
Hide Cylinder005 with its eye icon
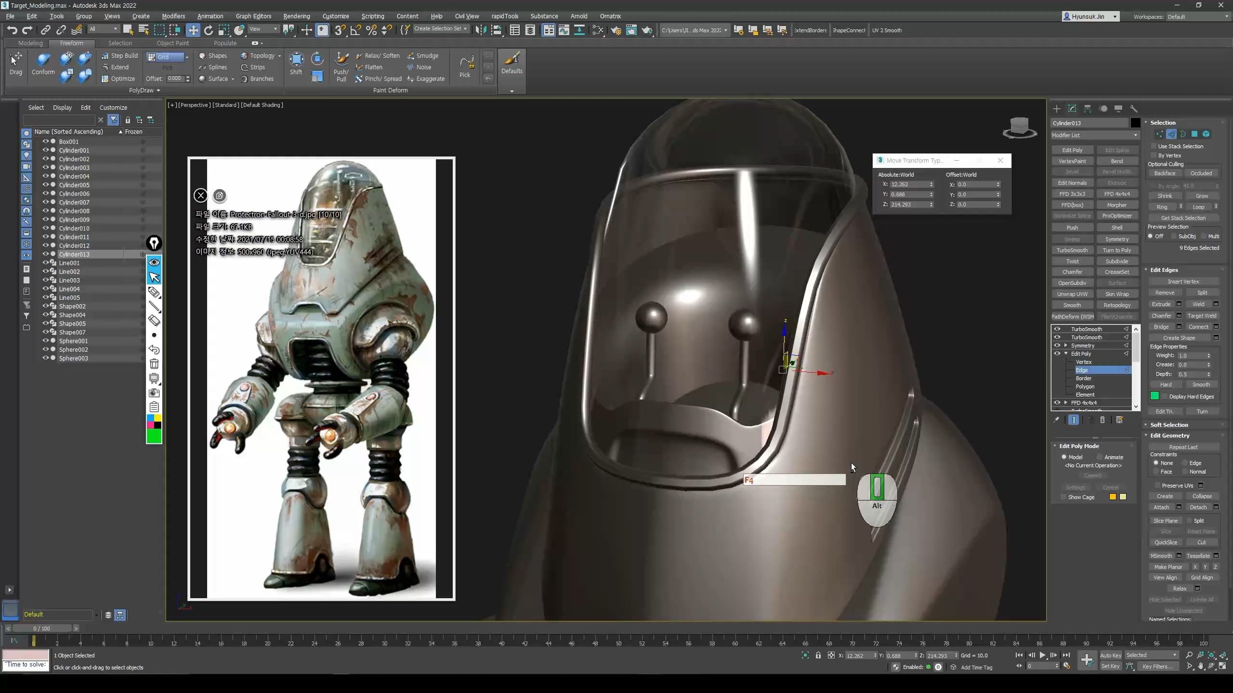coord(46,185)
